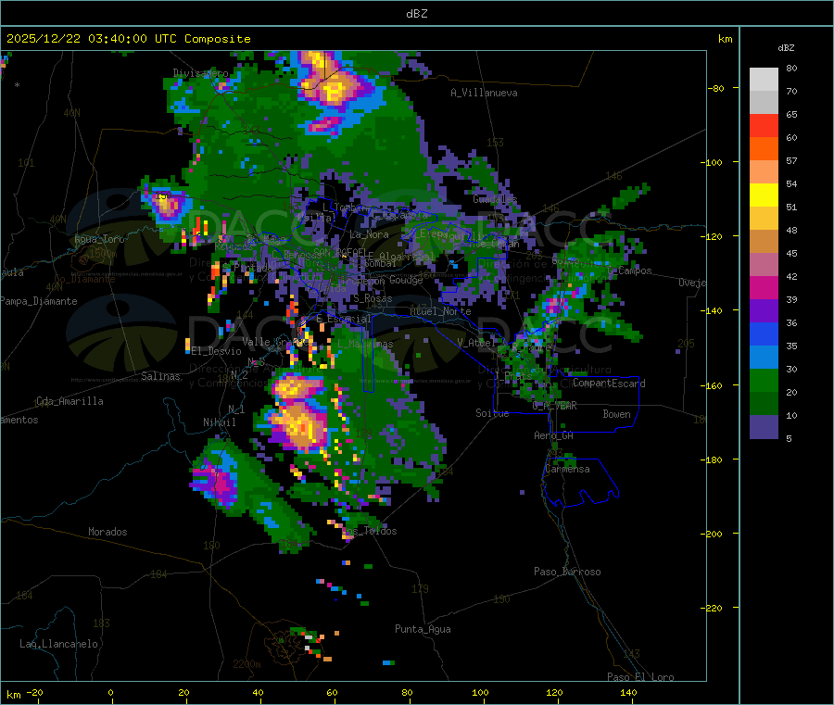
Task: Select the 'Lag.Llancanelo' map label
Action: pos(58,644)
